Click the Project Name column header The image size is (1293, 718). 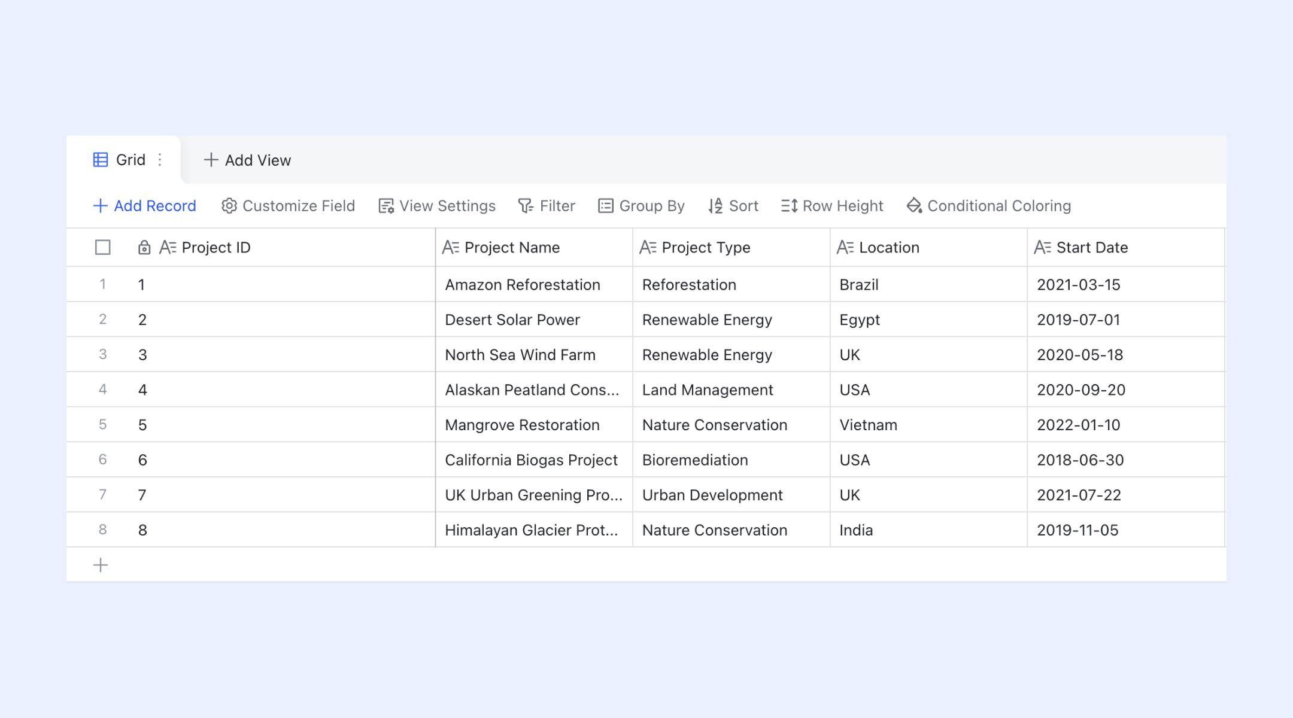click(534, 247)
